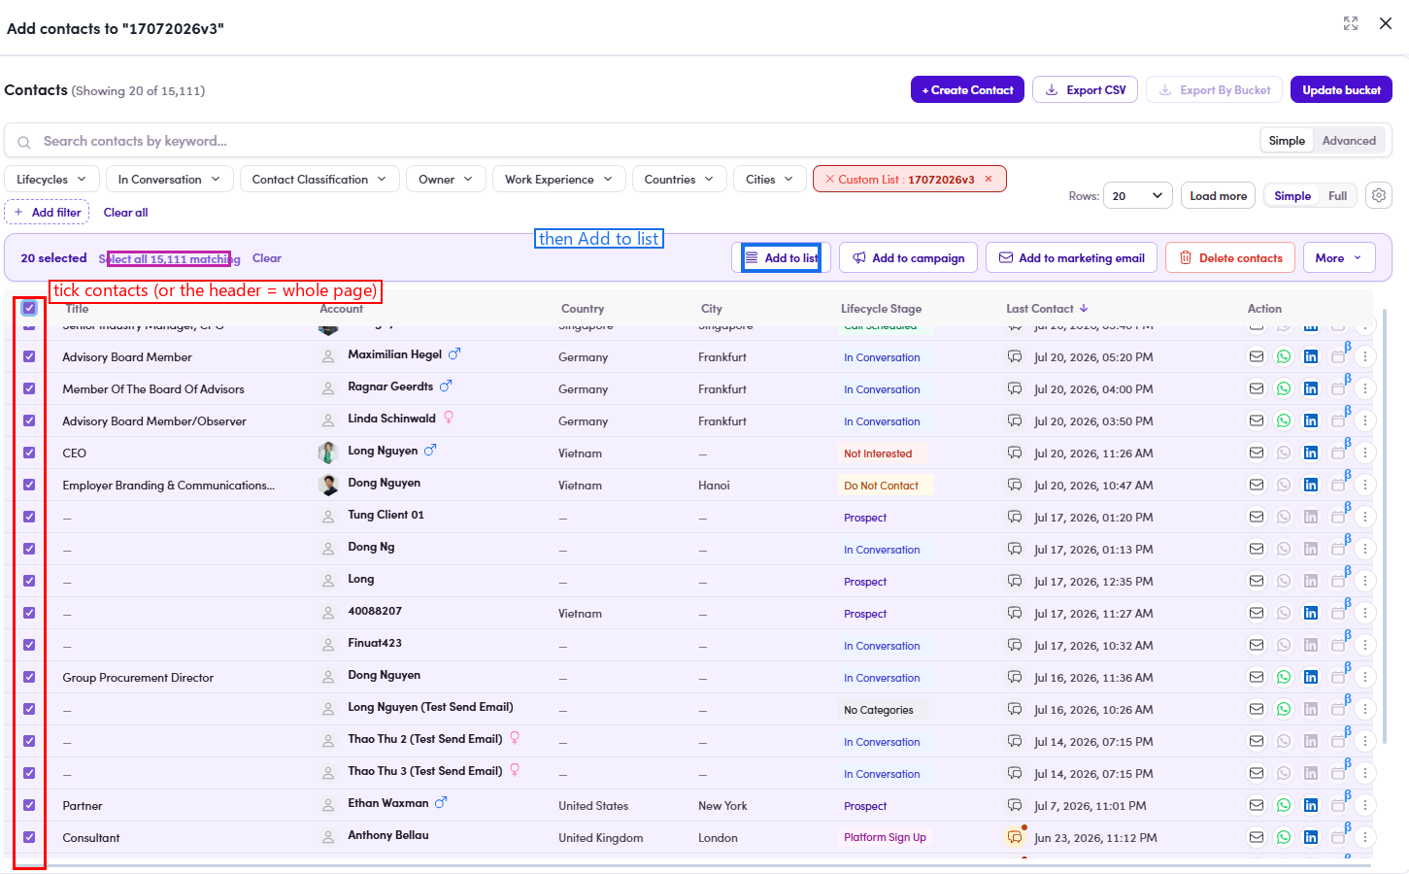Switch search mode to Advanced

1349,141
